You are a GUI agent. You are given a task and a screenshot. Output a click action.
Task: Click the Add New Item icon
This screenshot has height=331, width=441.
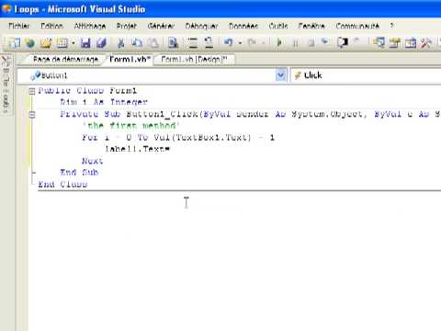point(62,43)
